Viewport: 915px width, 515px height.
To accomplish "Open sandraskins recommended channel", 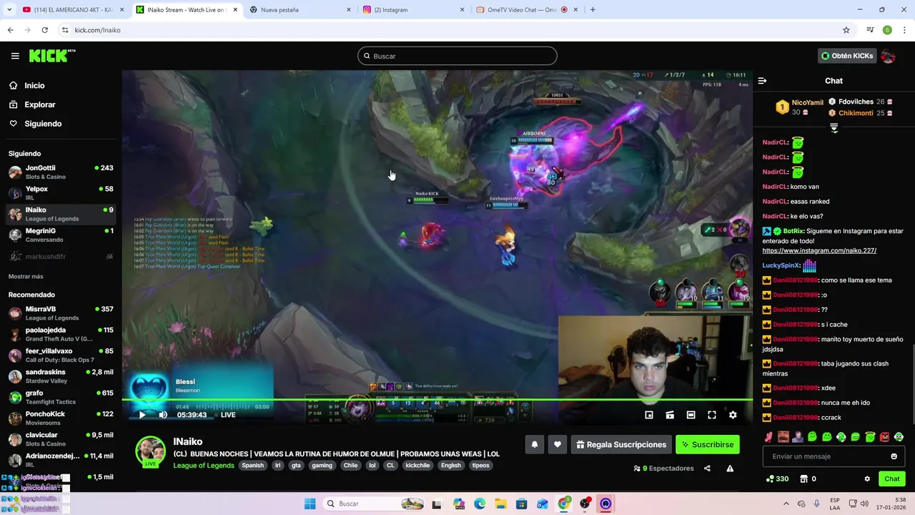I will coord(61,376).
